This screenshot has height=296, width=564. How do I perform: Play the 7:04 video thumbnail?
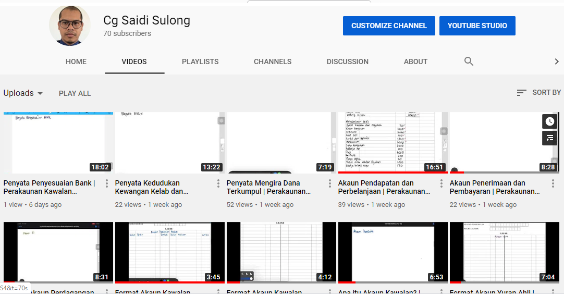[x=504, y=252]
